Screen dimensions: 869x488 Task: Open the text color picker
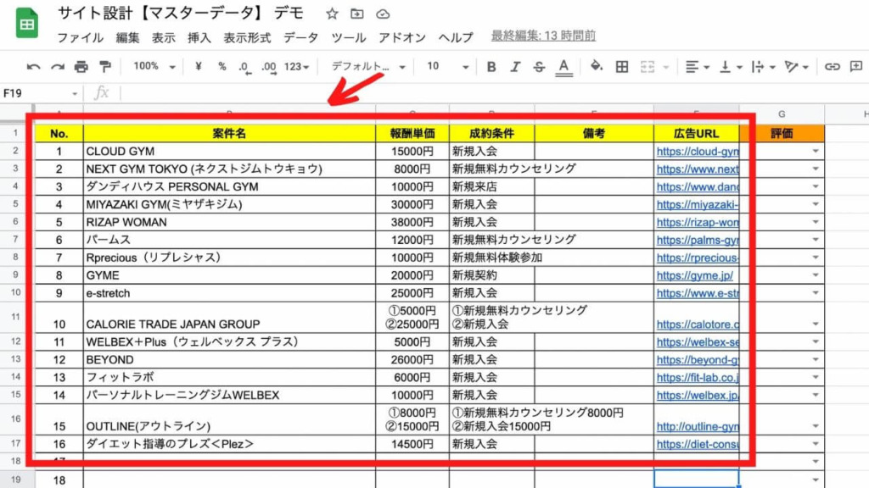click(x=563, y=67)
